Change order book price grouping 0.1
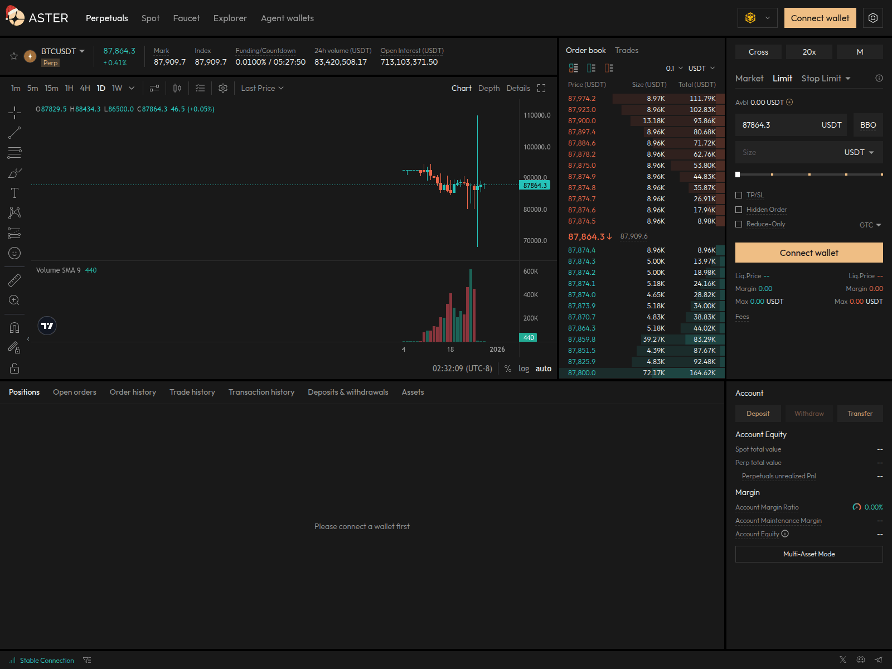This screenshot has width=892, height=669. pyautogui.click(x=674, y=68)
